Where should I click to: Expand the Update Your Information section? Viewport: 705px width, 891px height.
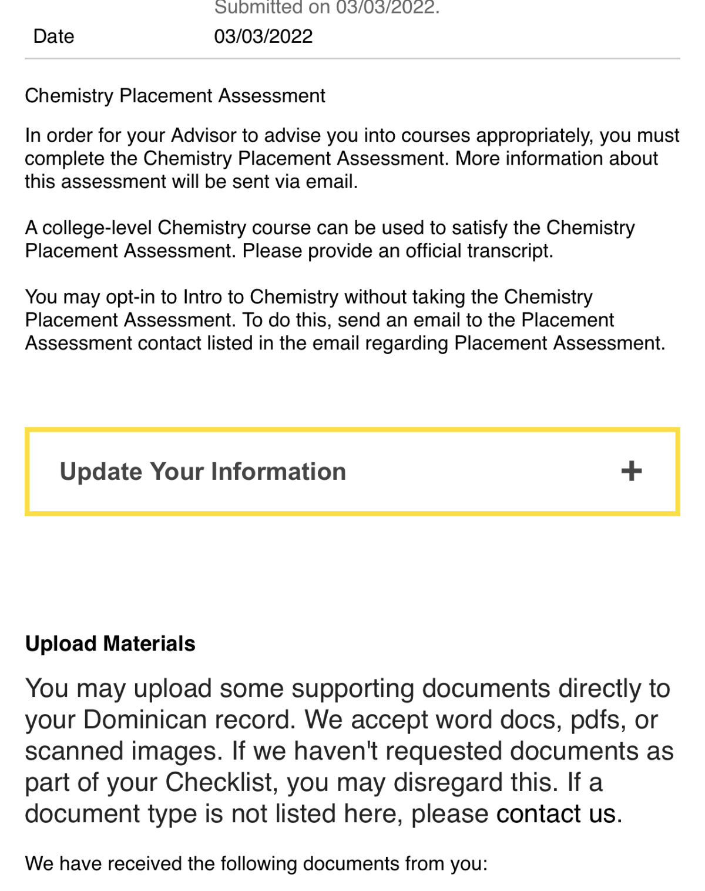352,472
